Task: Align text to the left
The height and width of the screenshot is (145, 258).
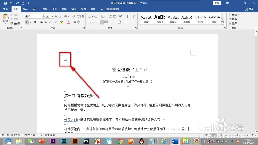Action: click(x=89, y=22)
